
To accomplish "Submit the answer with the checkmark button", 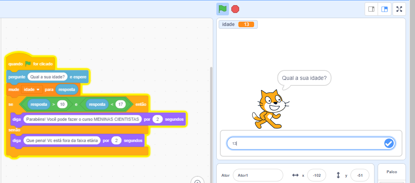I will [x=389, y=144].
